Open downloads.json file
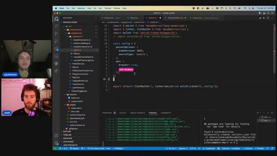277x156 pixels. coord(77,118)
